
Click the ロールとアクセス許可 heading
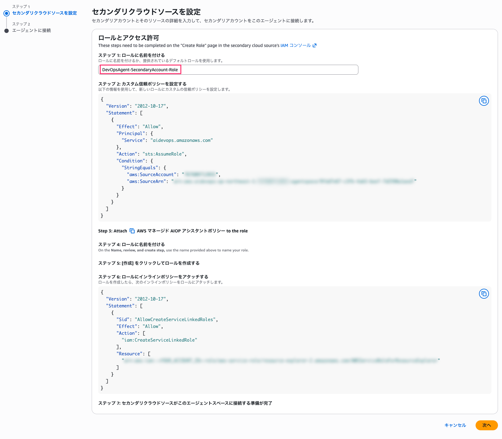(129, 38)
